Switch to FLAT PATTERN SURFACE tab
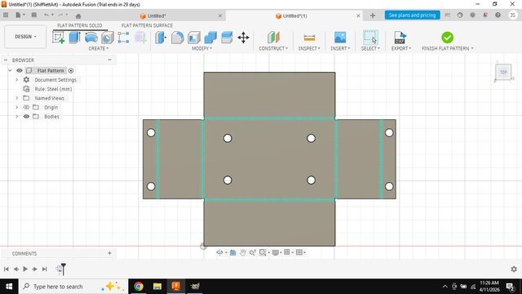Viewport: 522px width, 294px height. coord(147,25)
